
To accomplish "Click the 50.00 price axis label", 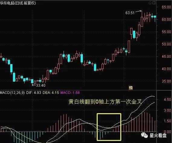I will click(166, 44).
